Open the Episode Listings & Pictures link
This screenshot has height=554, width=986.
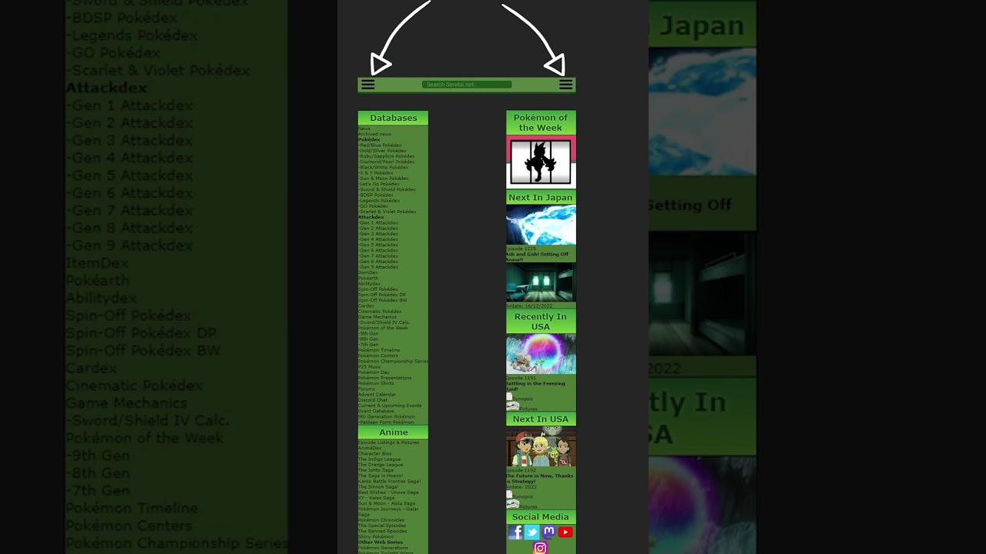coord(389,442)
